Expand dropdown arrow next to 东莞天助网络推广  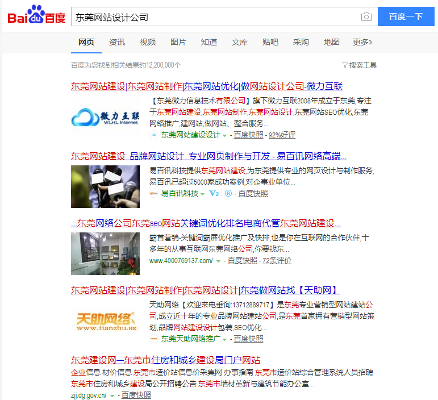coord(224,340)
